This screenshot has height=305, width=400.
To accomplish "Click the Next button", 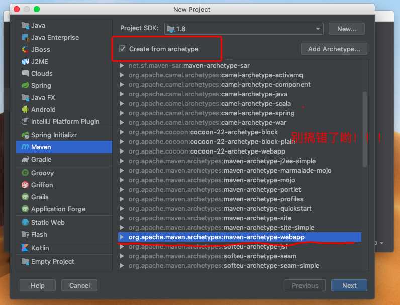I will [349, 285].
